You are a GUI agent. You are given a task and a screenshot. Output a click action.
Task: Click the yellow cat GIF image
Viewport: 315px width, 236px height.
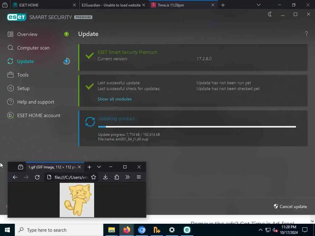tap(77, 200)
